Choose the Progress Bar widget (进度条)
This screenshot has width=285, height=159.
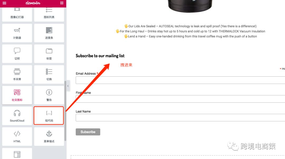pos(49,33)
